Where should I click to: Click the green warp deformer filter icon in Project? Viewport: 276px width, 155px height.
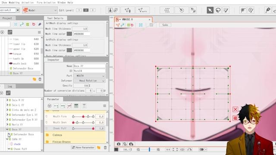click(28, 25)
